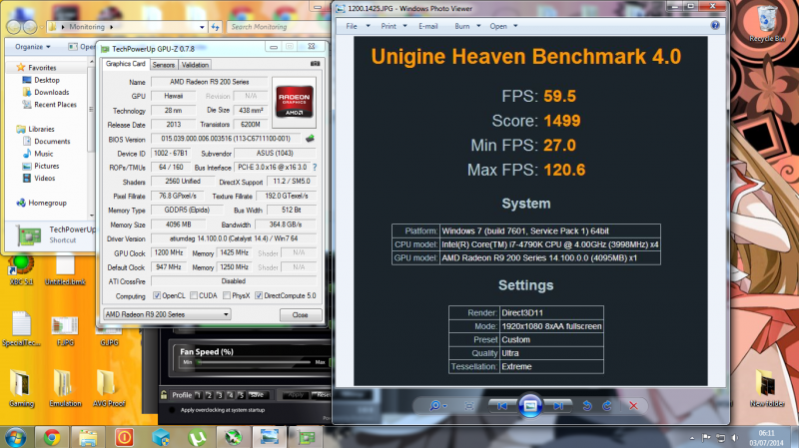
Task: Delete the photo with red X
Action: (633, 406)
